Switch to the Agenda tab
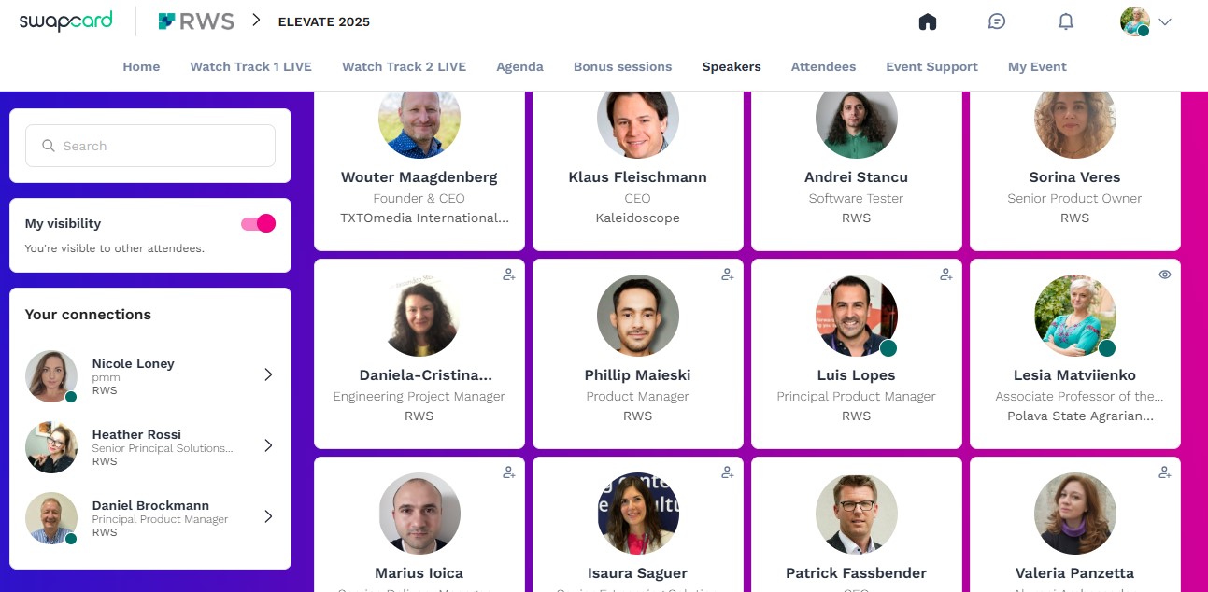This screenshot has height=592, width=1208. click(519, 66)
